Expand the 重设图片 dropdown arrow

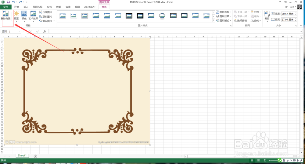(x=54, y=21)
